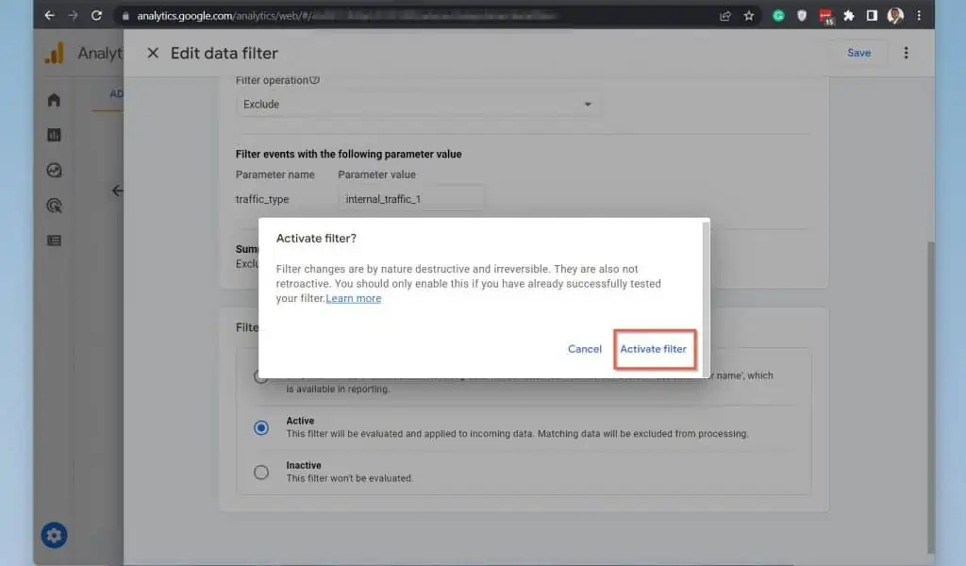Open the Configure table sidebar icon
Screen dimensions: 966x566
coord(54,241)
